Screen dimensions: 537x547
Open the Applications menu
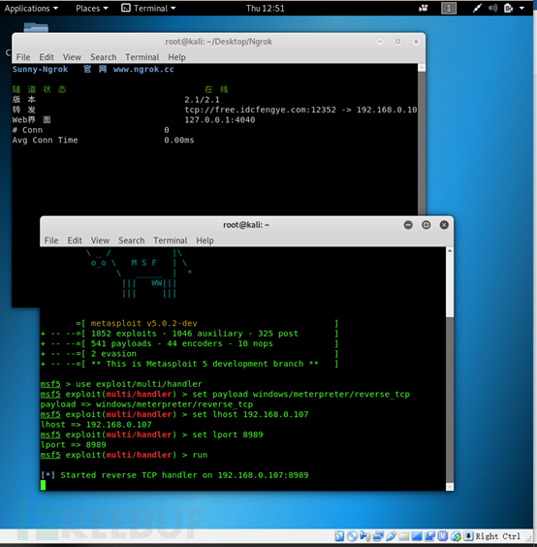pos(31,9)
